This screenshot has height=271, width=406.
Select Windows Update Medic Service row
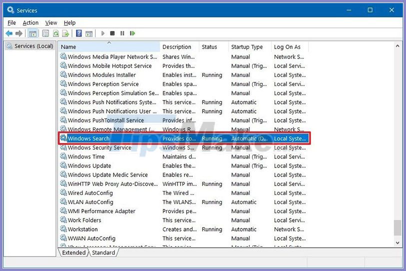[x=183, y=174]
